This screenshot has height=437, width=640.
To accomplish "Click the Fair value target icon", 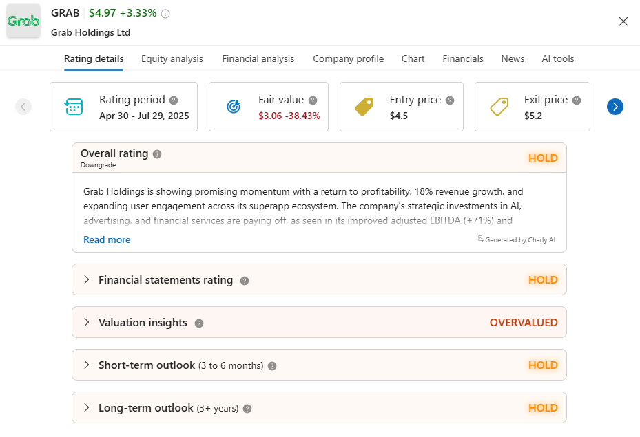I will pyautogui.click(x=234, y=107).
